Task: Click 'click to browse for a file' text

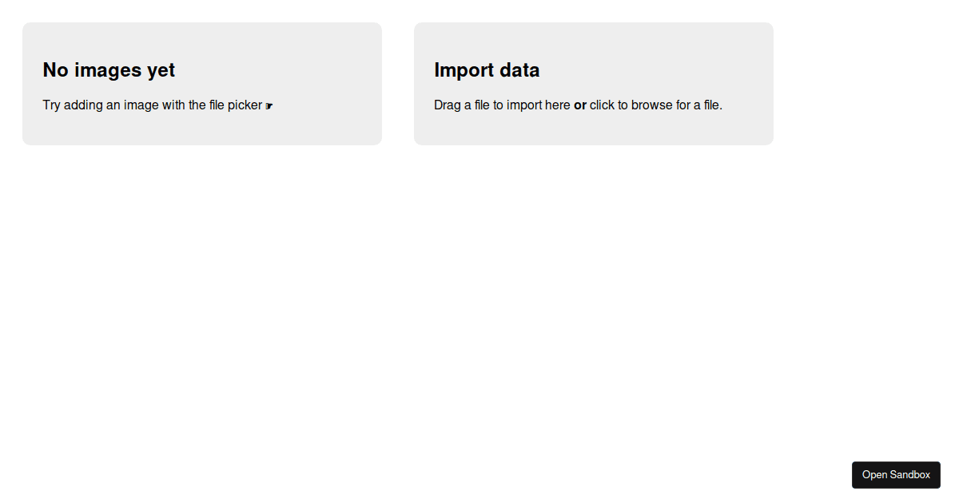Action: tap(656, 105)
